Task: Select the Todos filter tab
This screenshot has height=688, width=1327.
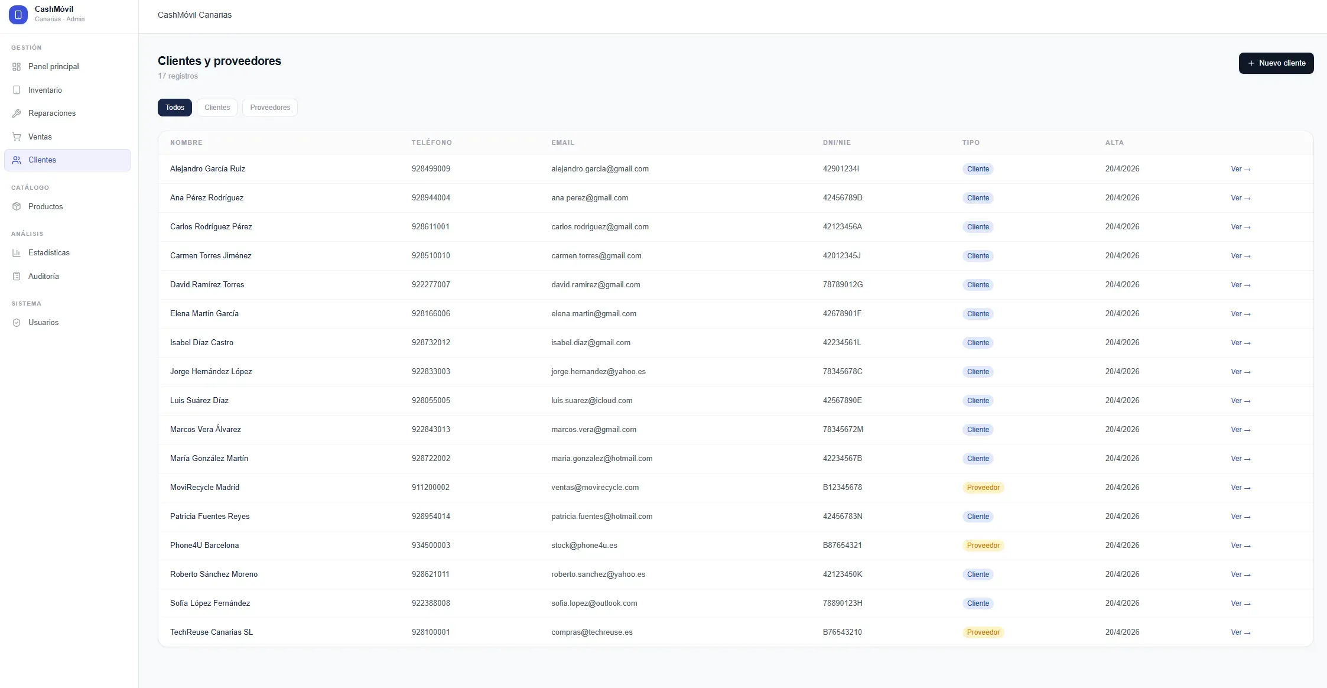Action: pos(175,108)
